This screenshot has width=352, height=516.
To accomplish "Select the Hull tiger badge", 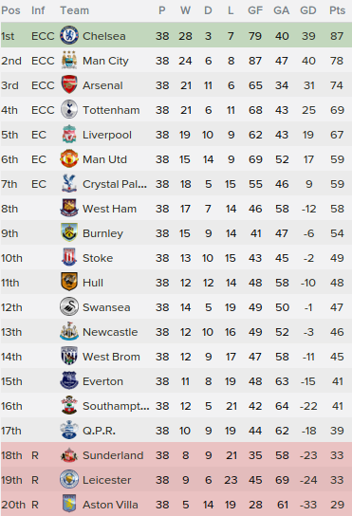I will click(69, 283).
